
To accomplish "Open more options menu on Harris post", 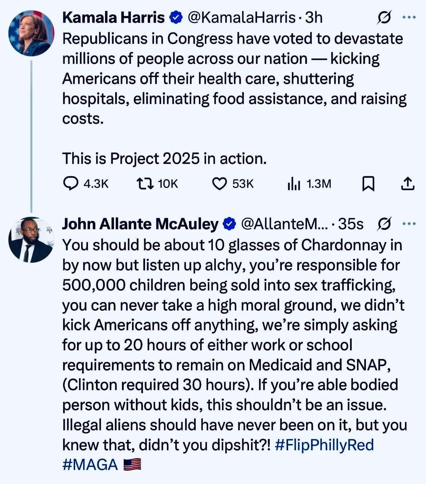I will [x=409, y=17].
